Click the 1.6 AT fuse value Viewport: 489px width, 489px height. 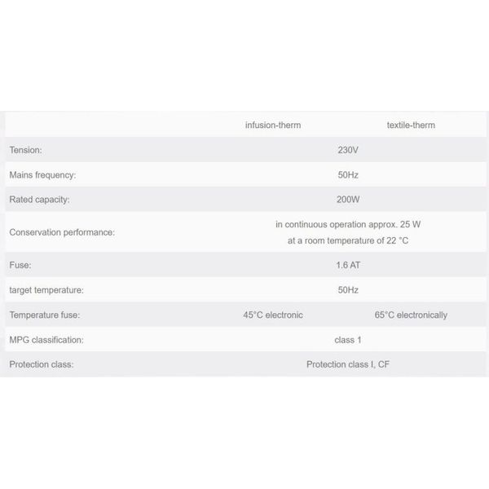pyautogui.click(x=348, y=266)
